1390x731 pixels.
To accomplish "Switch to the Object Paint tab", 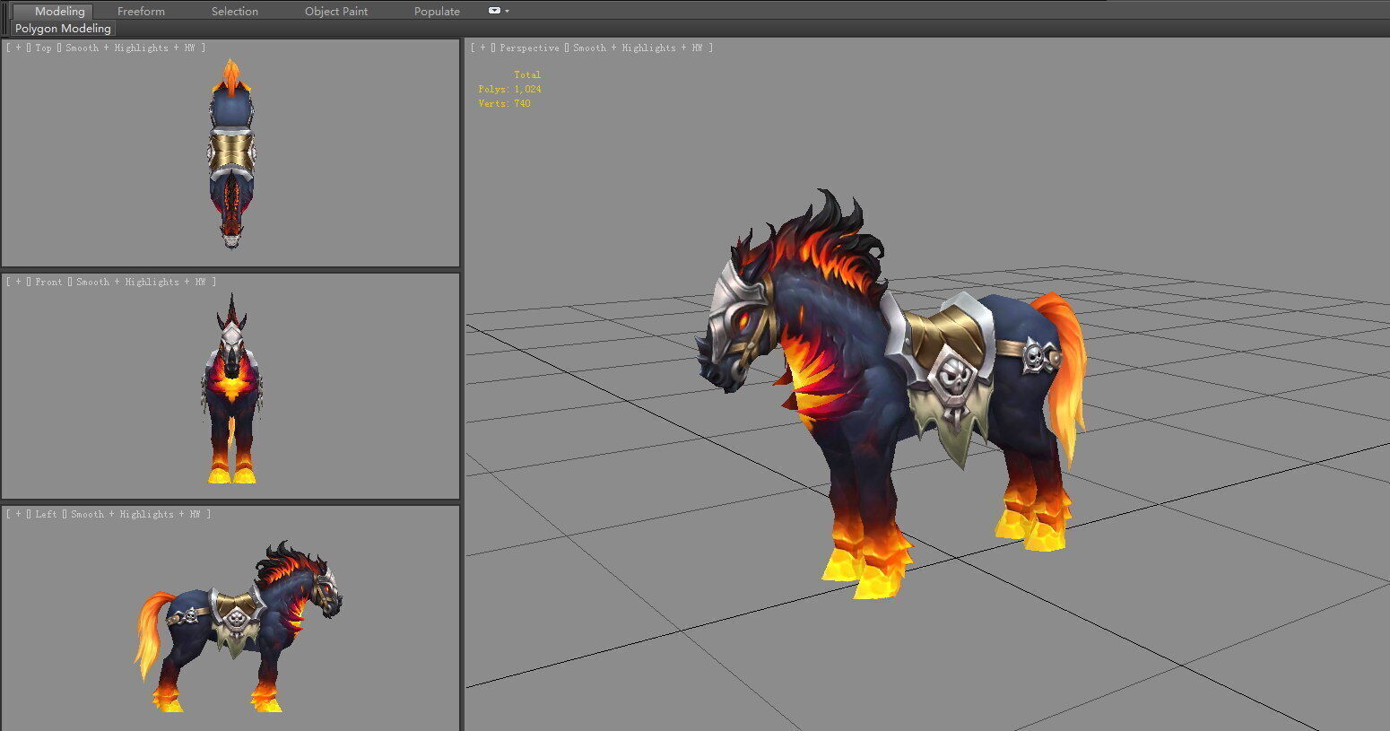I will pos(336,12).
